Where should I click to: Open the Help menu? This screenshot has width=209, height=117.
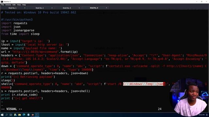24,5
